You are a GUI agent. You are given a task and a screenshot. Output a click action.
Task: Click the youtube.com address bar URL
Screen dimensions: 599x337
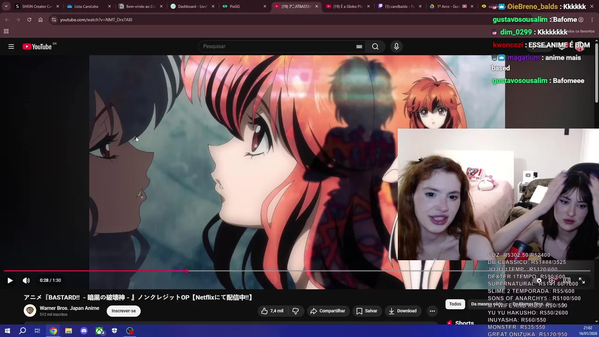click(96, 20)
